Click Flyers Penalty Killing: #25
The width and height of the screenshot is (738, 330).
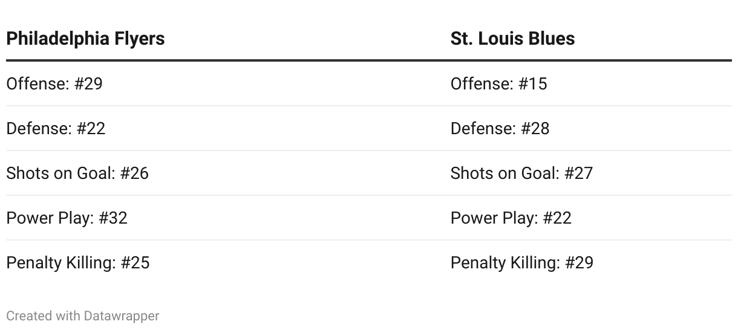[78, 262]
